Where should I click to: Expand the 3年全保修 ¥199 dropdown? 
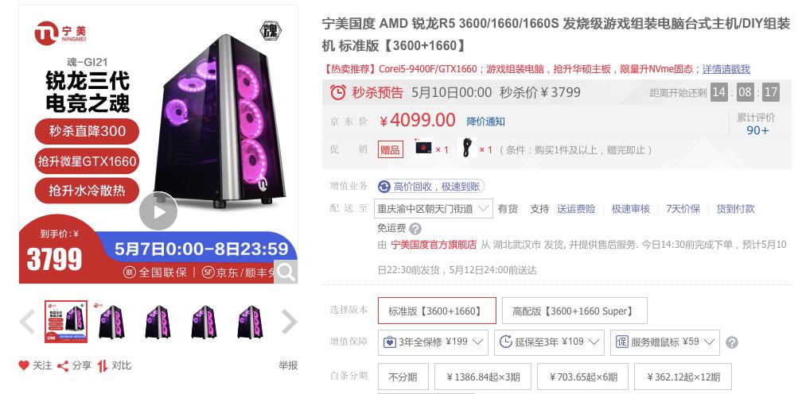[x=433, y=342]
